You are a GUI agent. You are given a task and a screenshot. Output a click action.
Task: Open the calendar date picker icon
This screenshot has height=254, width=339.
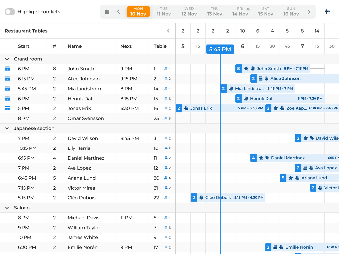pos(107,11)
